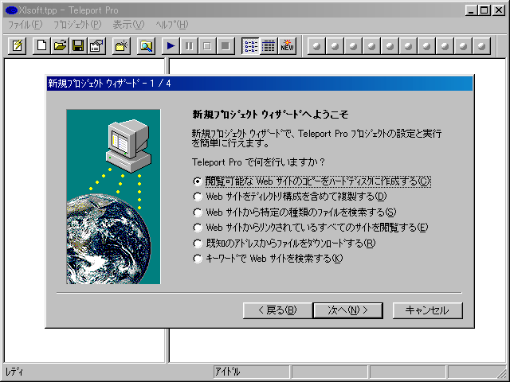Click the 次へ(N) next button
This screenshot has width=510, height=382.
[347, 310]
